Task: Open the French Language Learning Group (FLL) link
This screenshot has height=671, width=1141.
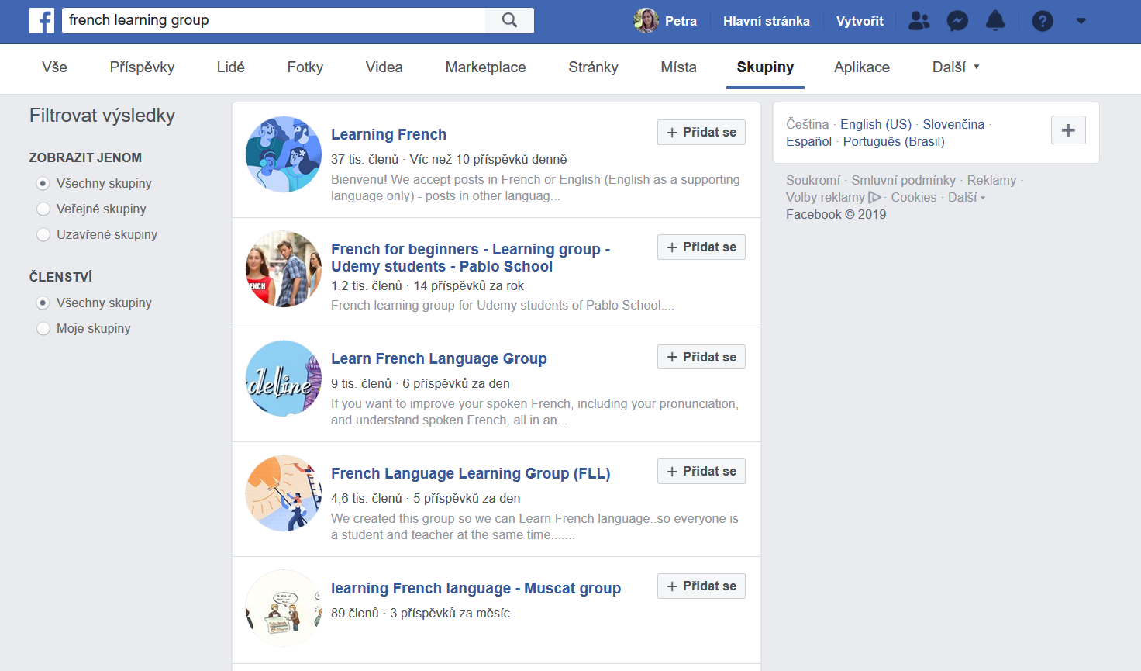Action: pos(471,473)
